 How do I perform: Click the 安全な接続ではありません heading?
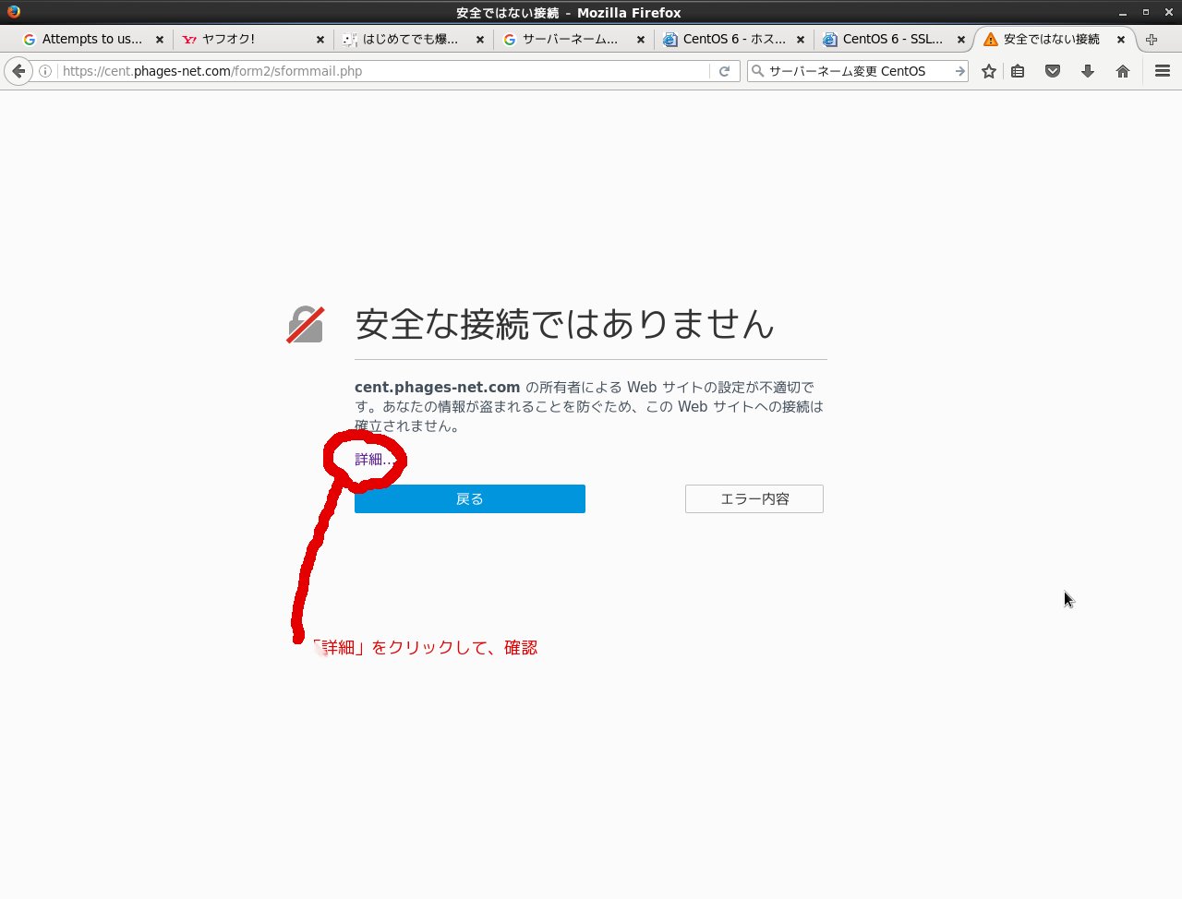564,324
